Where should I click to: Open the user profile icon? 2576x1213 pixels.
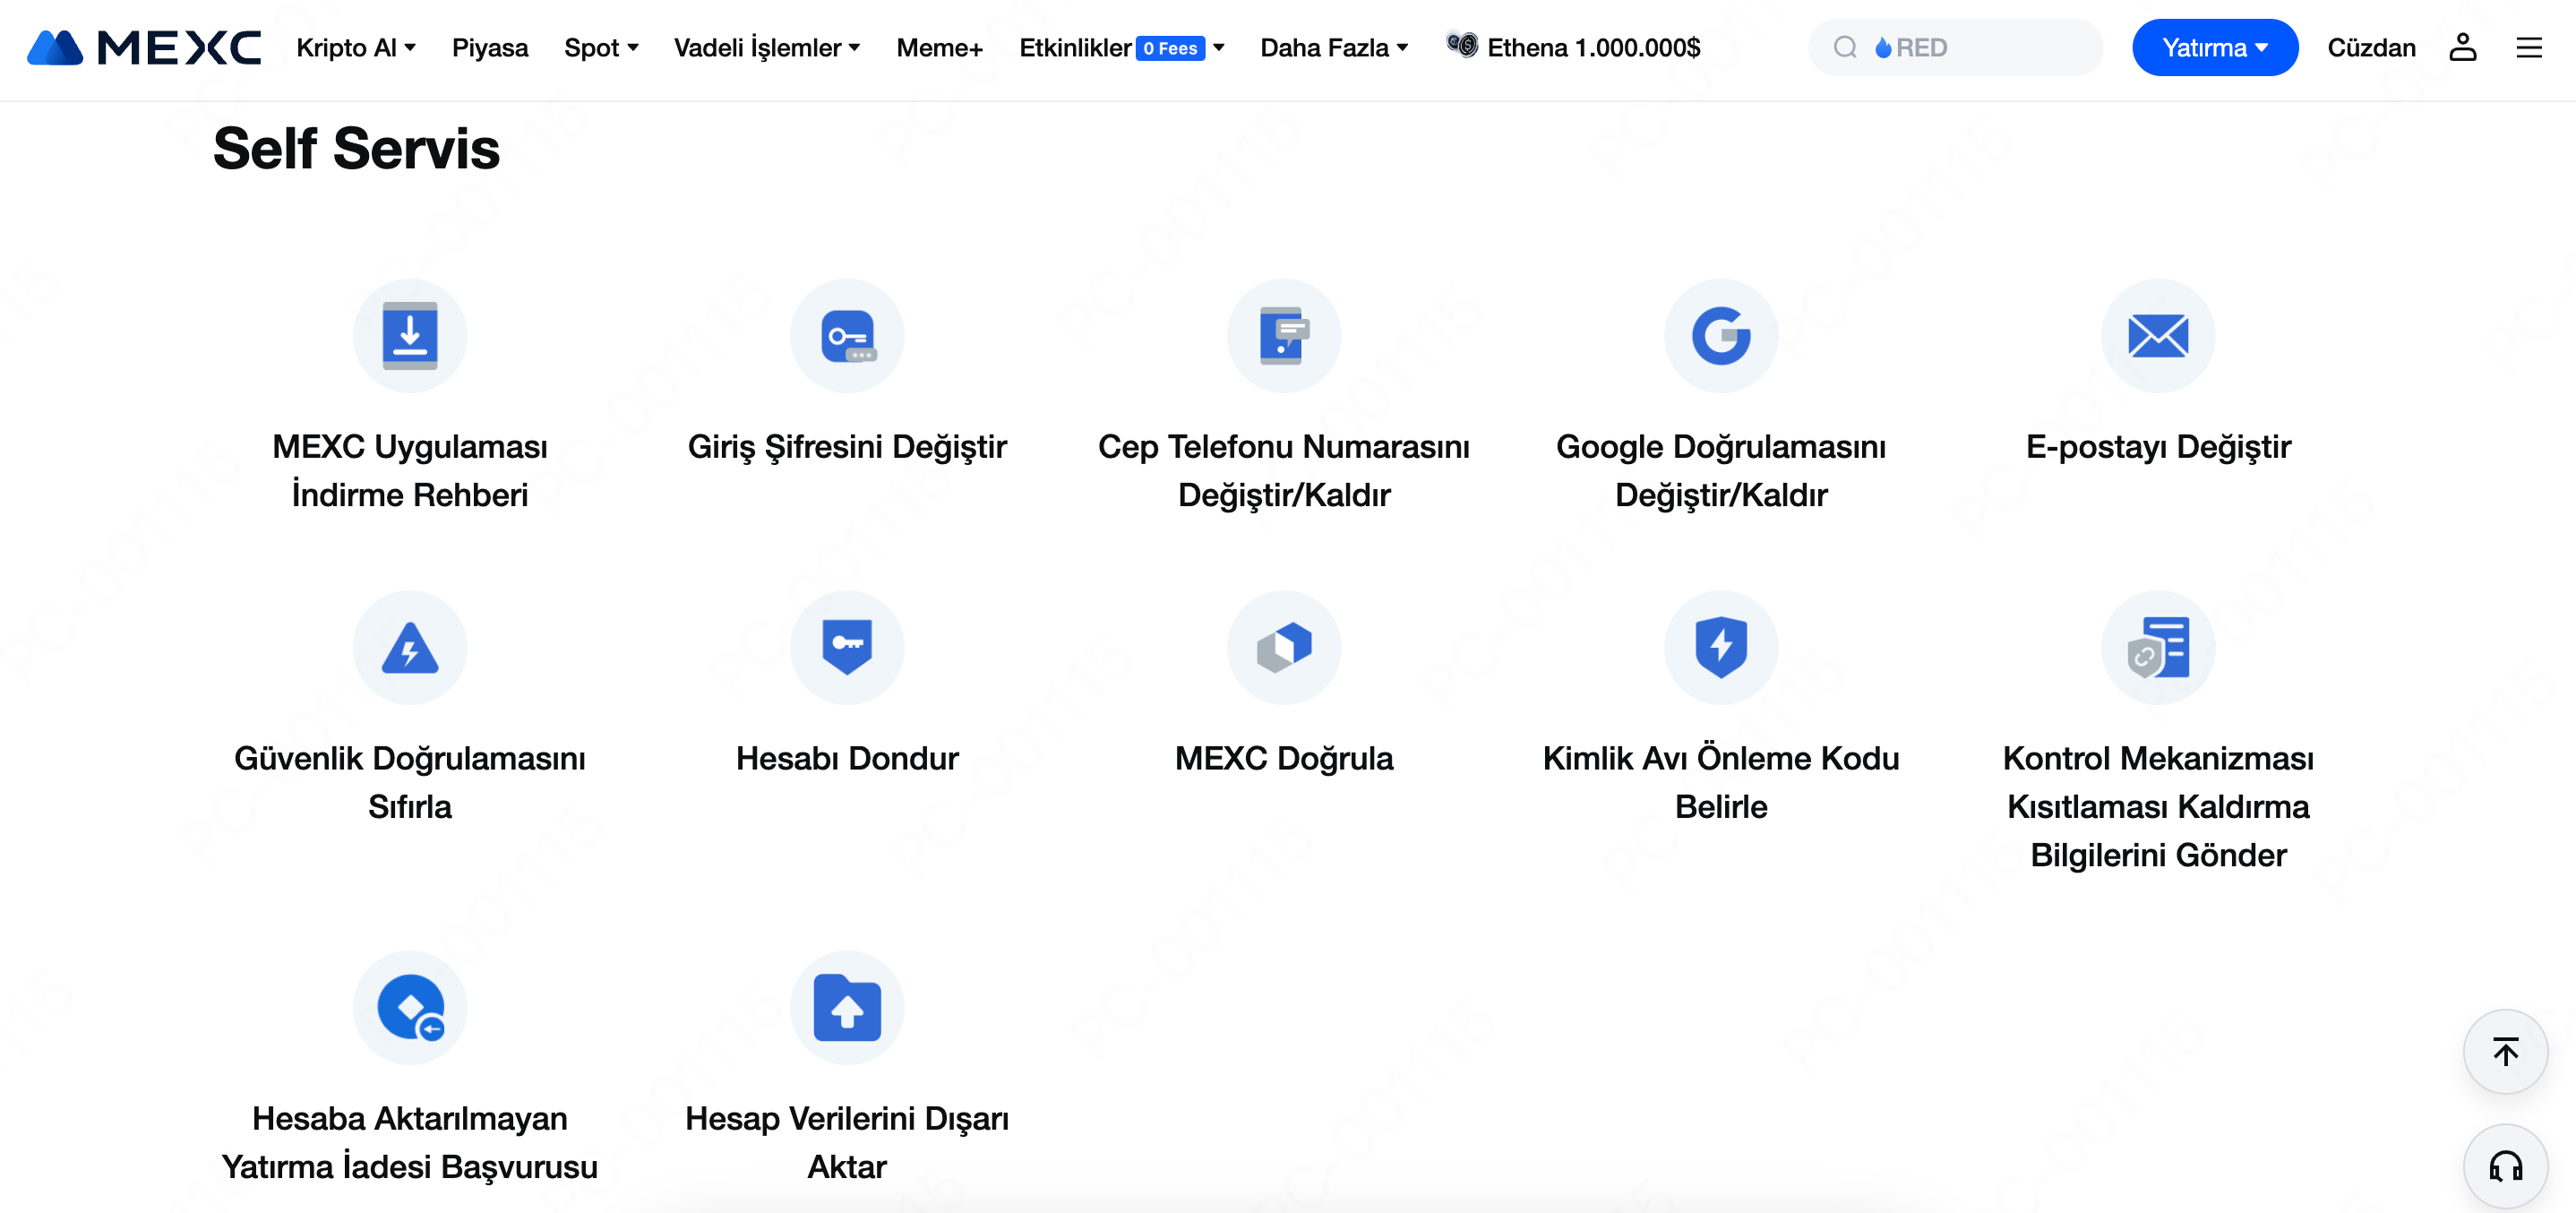click(x=2463, y=47)
